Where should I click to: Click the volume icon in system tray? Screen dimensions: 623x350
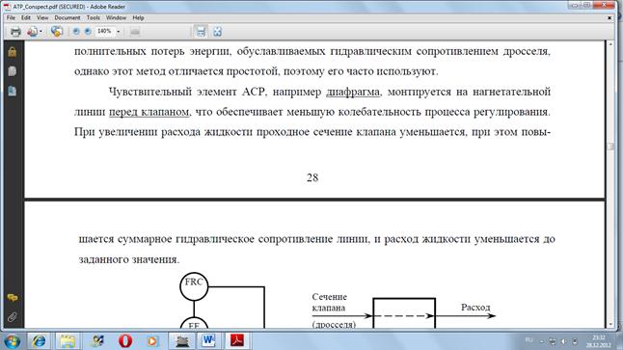(x=564, y=341)
